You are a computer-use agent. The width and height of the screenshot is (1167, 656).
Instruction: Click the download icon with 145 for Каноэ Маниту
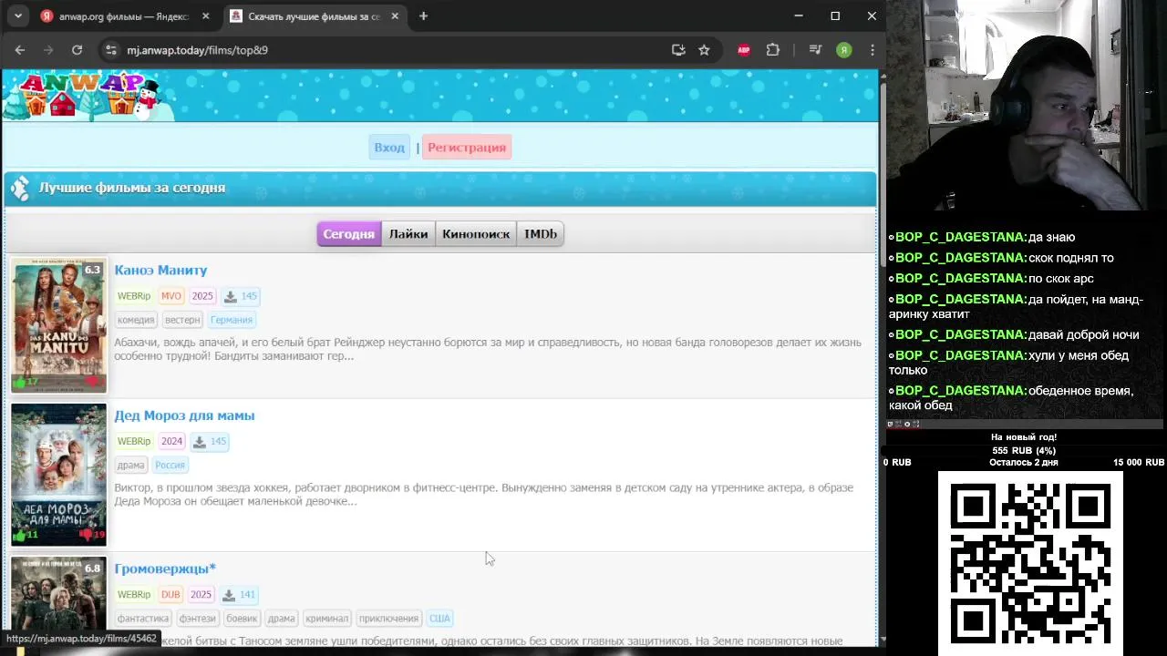click(x=241, y=296)
